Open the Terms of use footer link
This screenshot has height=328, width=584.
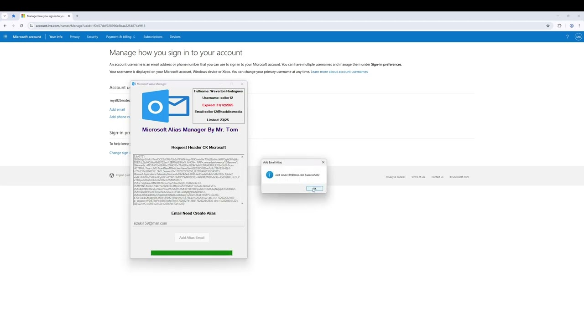coord(418,177)
